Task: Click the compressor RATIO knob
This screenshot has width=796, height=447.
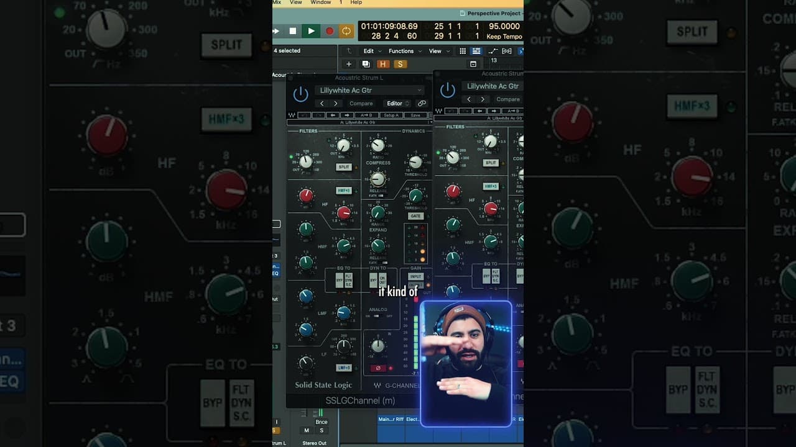Action: pyautogui.click(x=377, y=146)
